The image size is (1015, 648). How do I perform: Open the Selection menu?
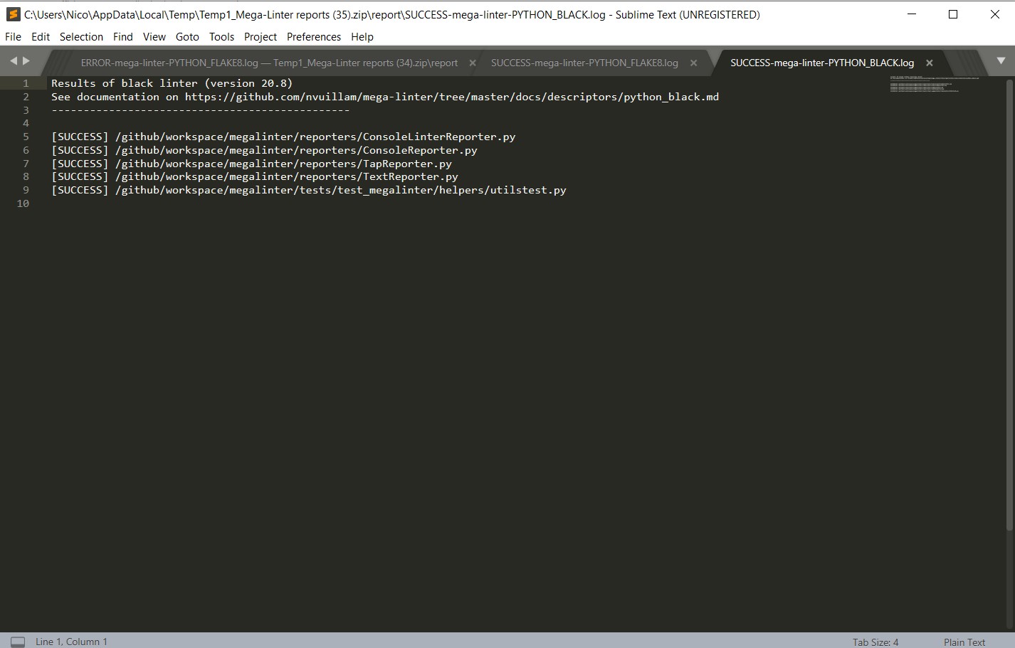pyautogui.click(x=81, y=37)
